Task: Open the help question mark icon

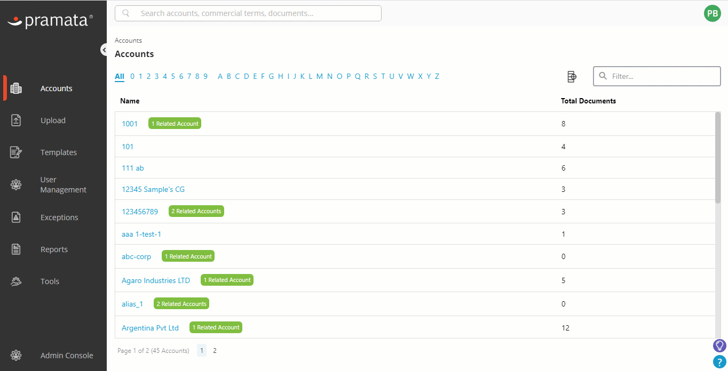Action: [719, 362]
